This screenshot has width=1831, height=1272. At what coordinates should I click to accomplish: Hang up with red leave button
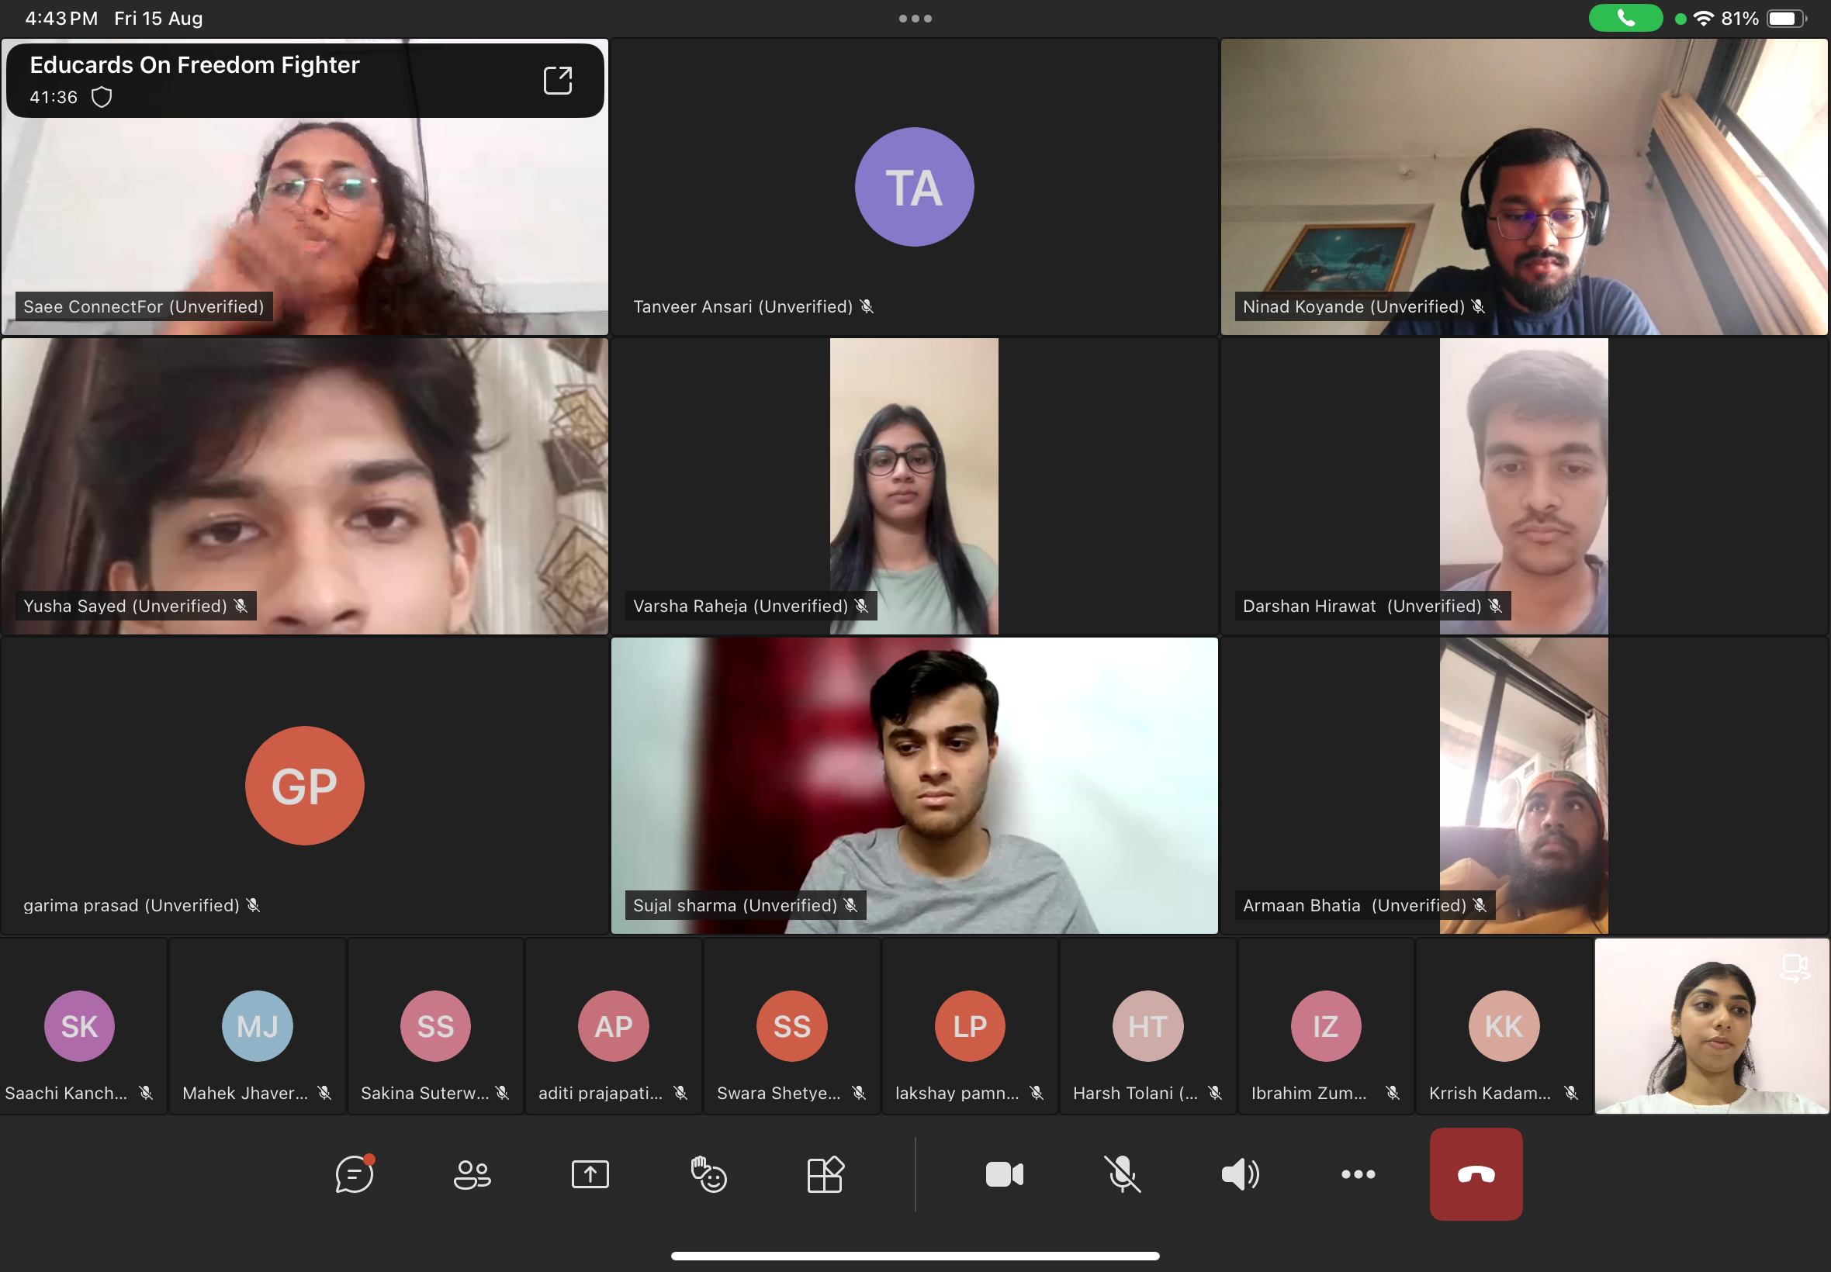tap(1476, 1174)
